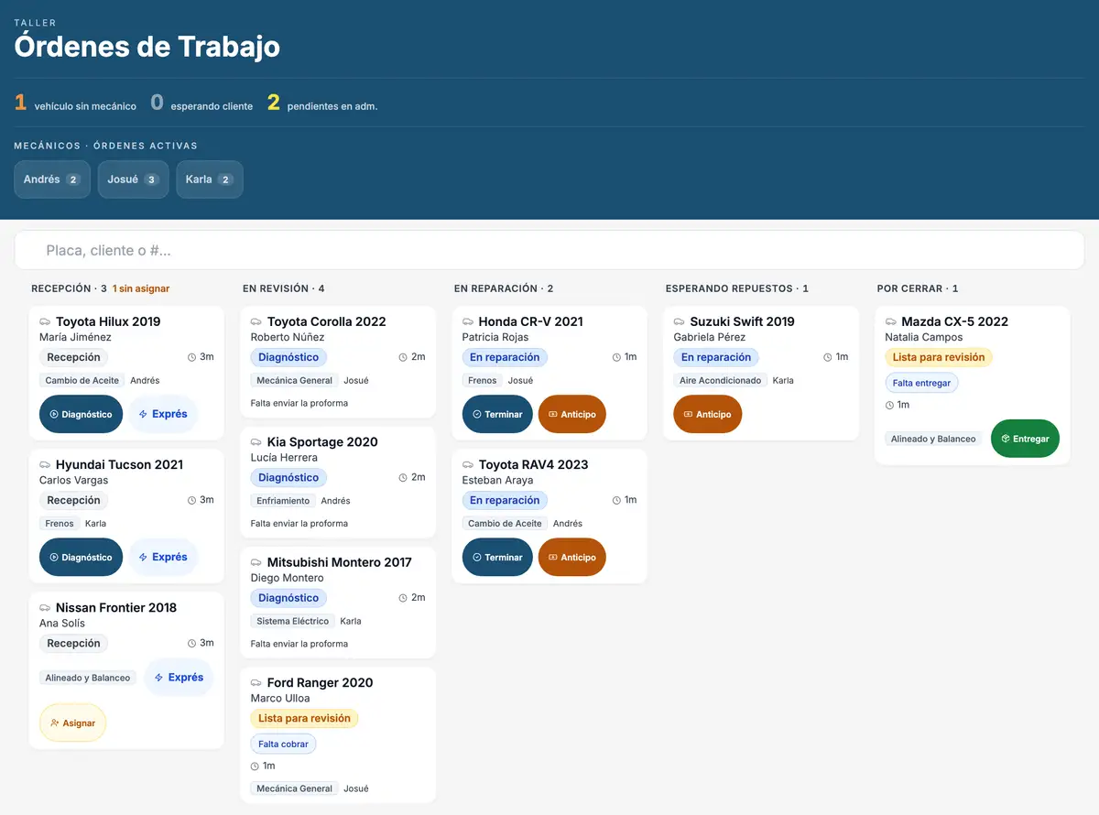The width and height of the screenshot is (1099, 815).
Task: Click the car icon beside Mitsubishi Montero 2017
Action: [x=256, y=562]
